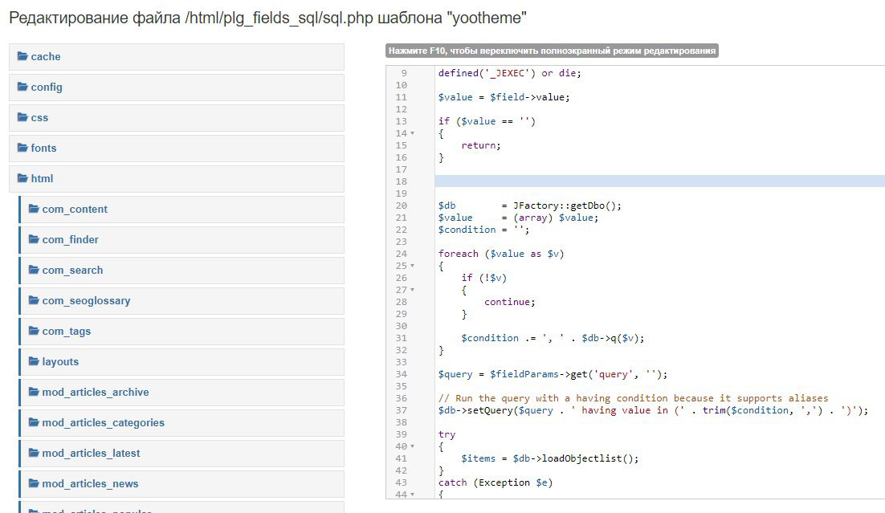Open the com_content subfolder
Image resolution: width=885 pixels, height=513 pixels.
[181, 209]
